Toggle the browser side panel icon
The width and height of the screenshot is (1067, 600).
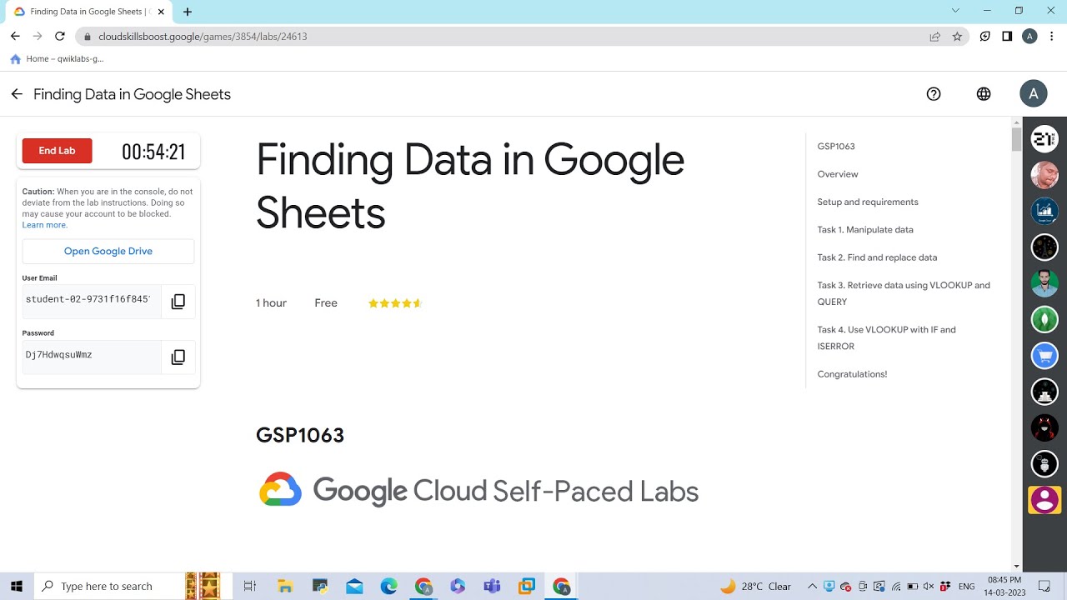pyautogui.click(x=1007, y=37)
